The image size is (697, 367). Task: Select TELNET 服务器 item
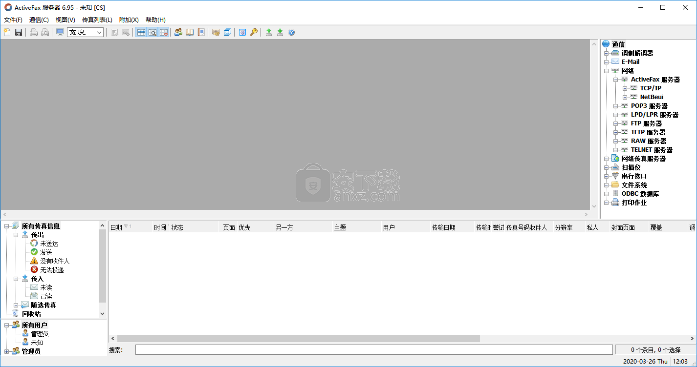coord(652,150)
